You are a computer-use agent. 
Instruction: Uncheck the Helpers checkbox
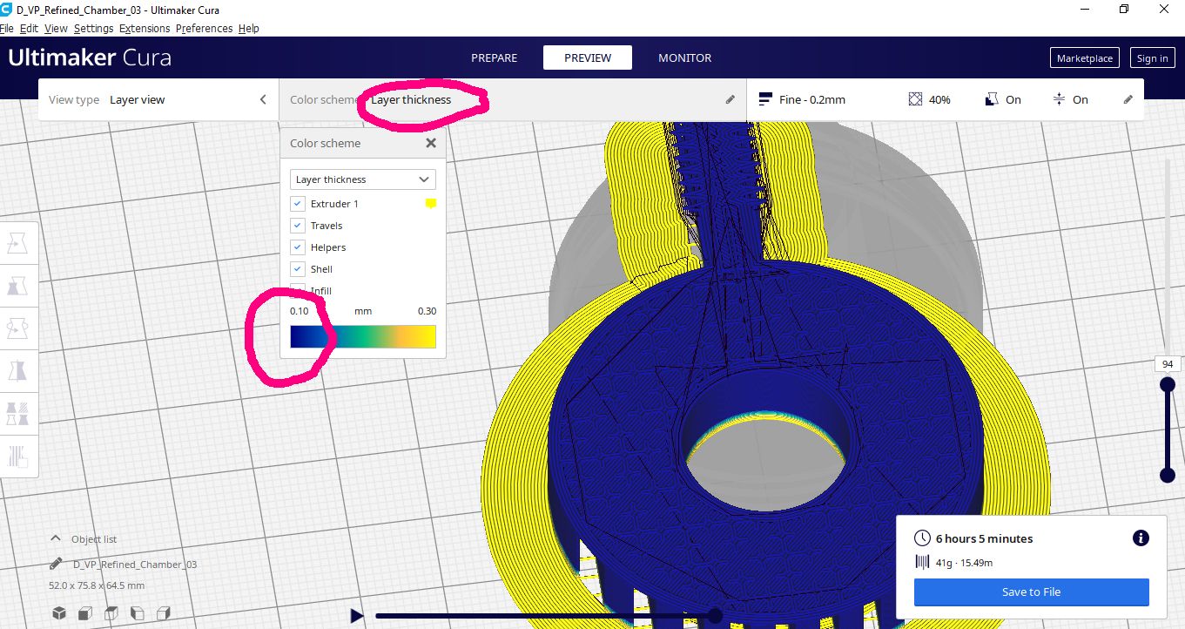coord(298,247)
